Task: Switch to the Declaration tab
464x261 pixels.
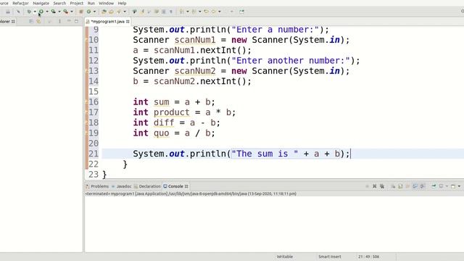Action: [147, 186]
